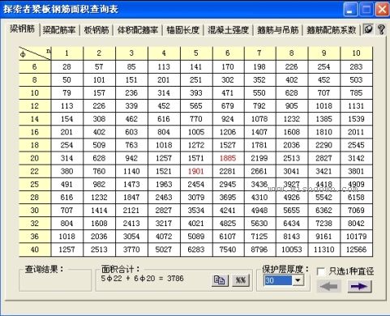This screenshot has height=316, width=390.
Task: Click cell 3801 in row 22
Action: click(357, 171)
